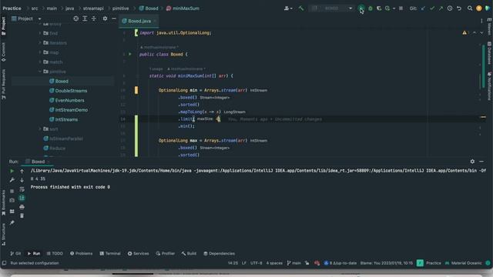Open Project panel settings gear
This screenshot has height=277, width=493.
[x=105, y=18]
